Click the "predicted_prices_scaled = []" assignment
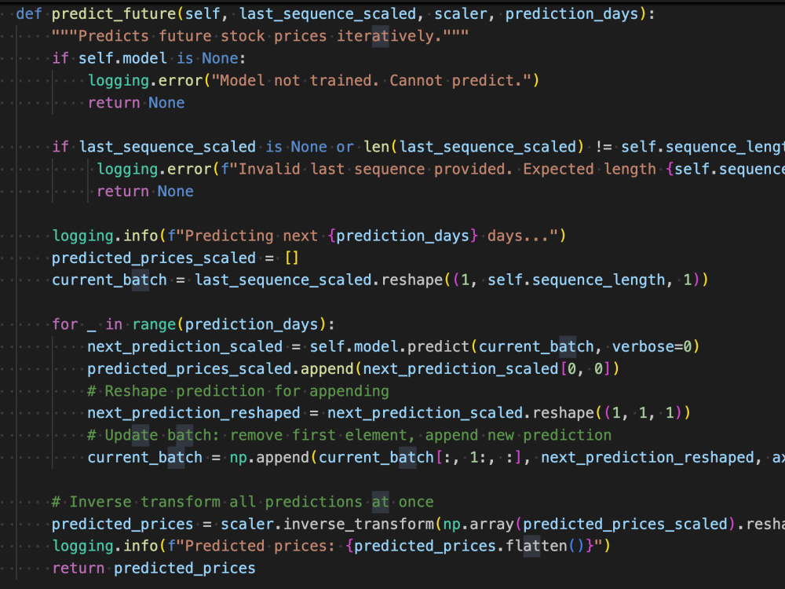Viewport: 785px width, 589px height. click(x=175, y=258)
